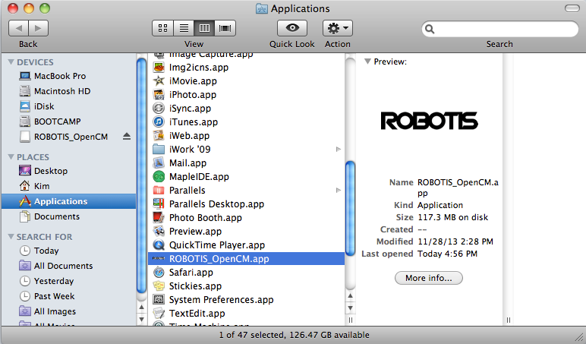The height and width of the screenshot is (344, 586).
Task: Select Safari.app in the list
Action: pyautogui.click(x=191, y=273)
